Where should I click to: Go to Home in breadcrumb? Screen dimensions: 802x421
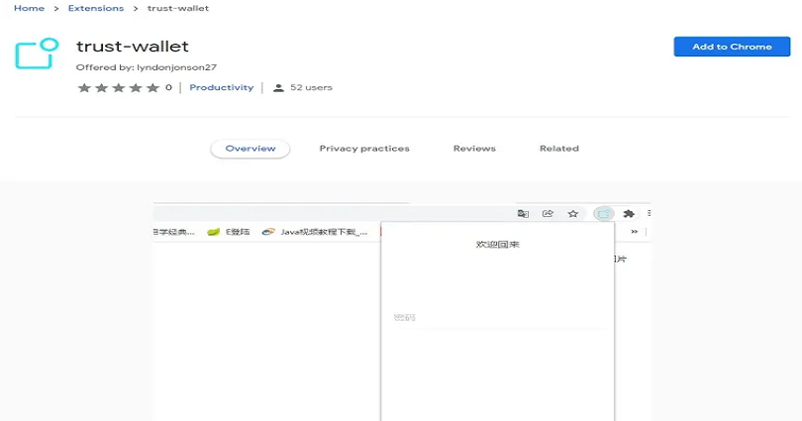[29, 8]
